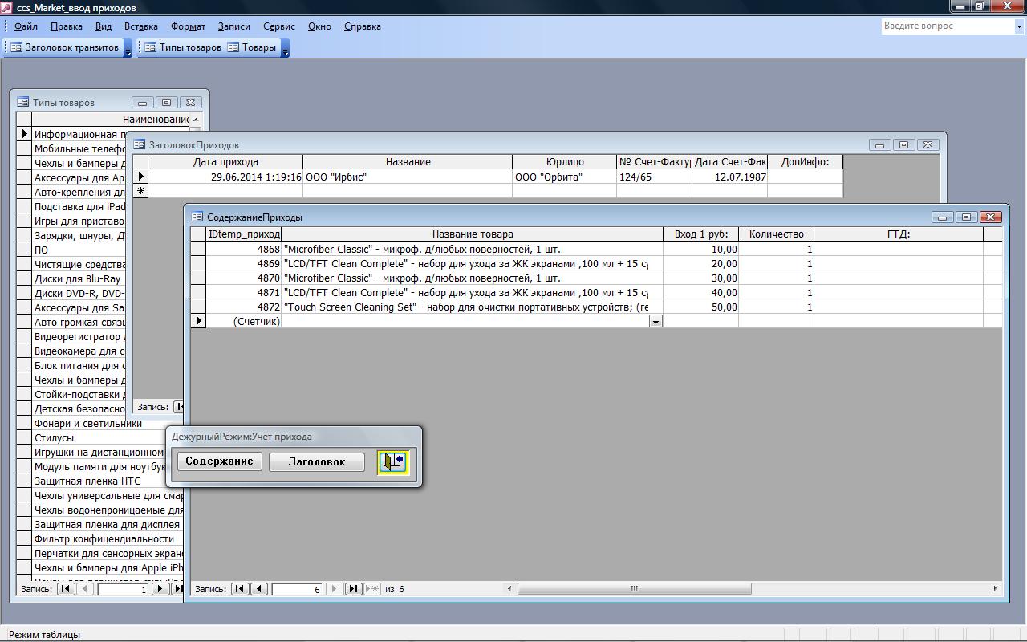Click the cell ООО "Орбита"
This screenshot has height=642, width=1027.
(565, 177)
